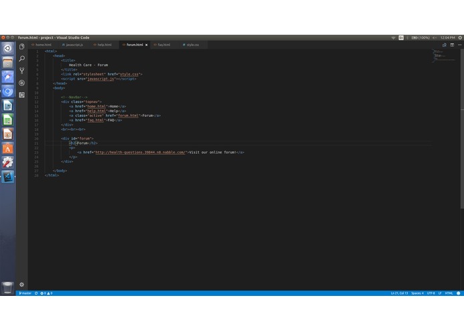
Task: Click the div class="topnav" line
Action: point(81,102)
